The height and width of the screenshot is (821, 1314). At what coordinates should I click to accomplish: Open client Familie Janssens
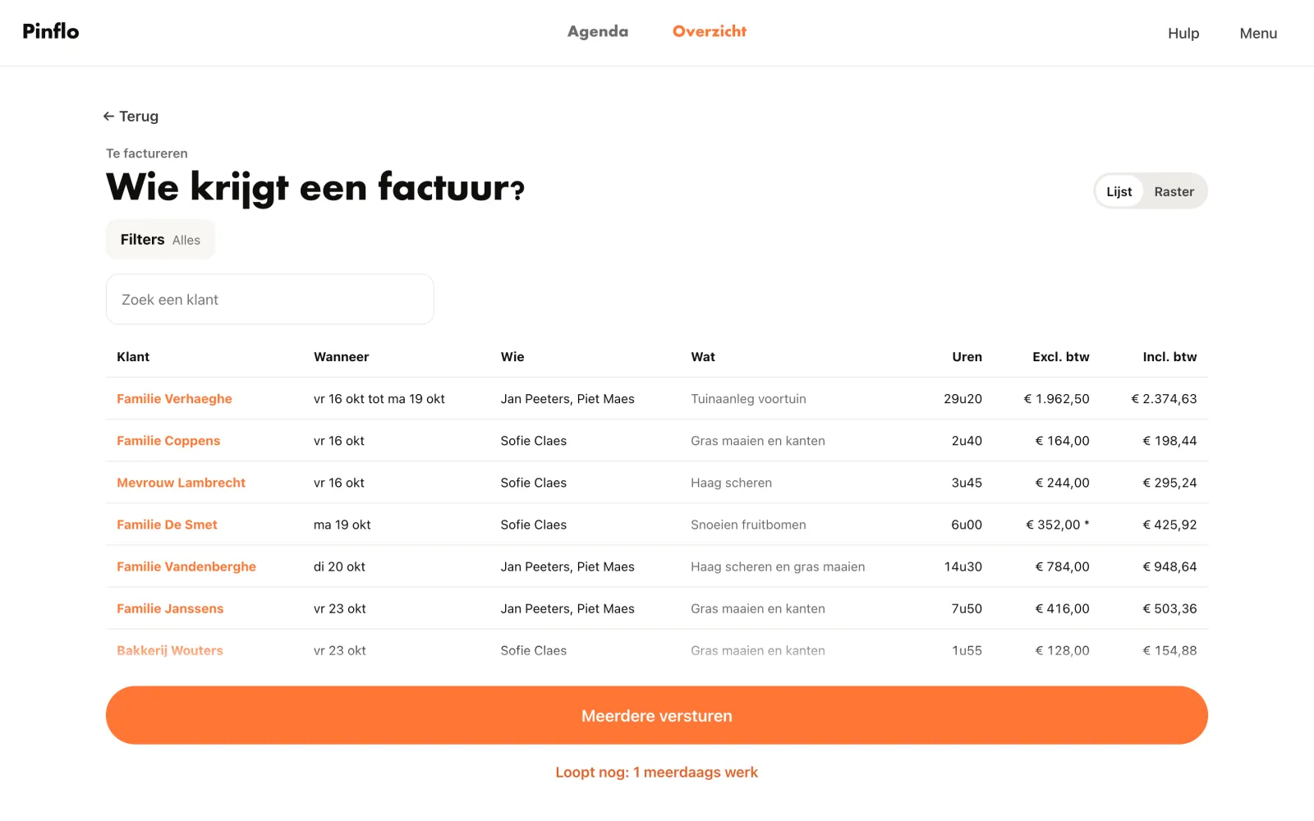click(x=170, y=608)
